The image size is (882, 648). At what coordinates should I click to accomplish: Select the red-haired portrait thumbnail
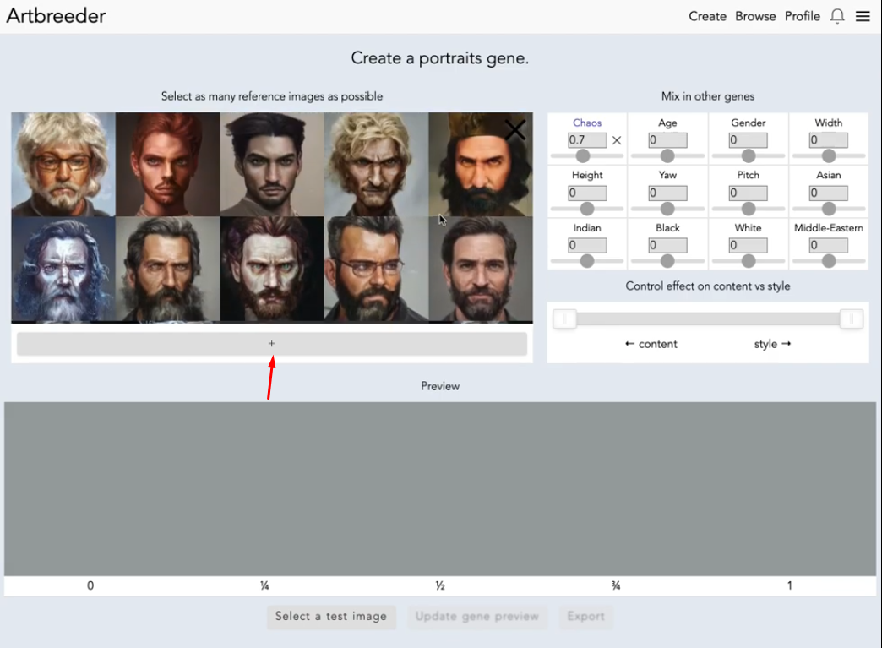[x=166, y=164]
